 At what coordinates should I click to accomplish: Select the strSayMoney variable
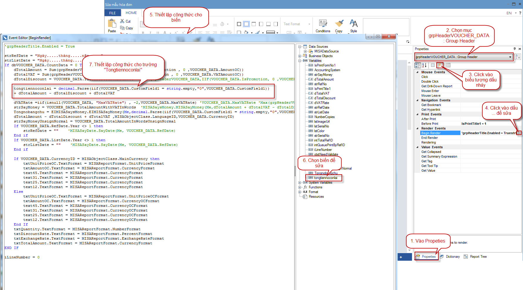click(323, 75)
